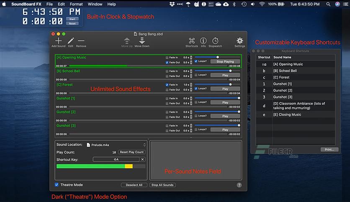
Task: Toggle Loops for Forest sound
Action: click(196, 88)
